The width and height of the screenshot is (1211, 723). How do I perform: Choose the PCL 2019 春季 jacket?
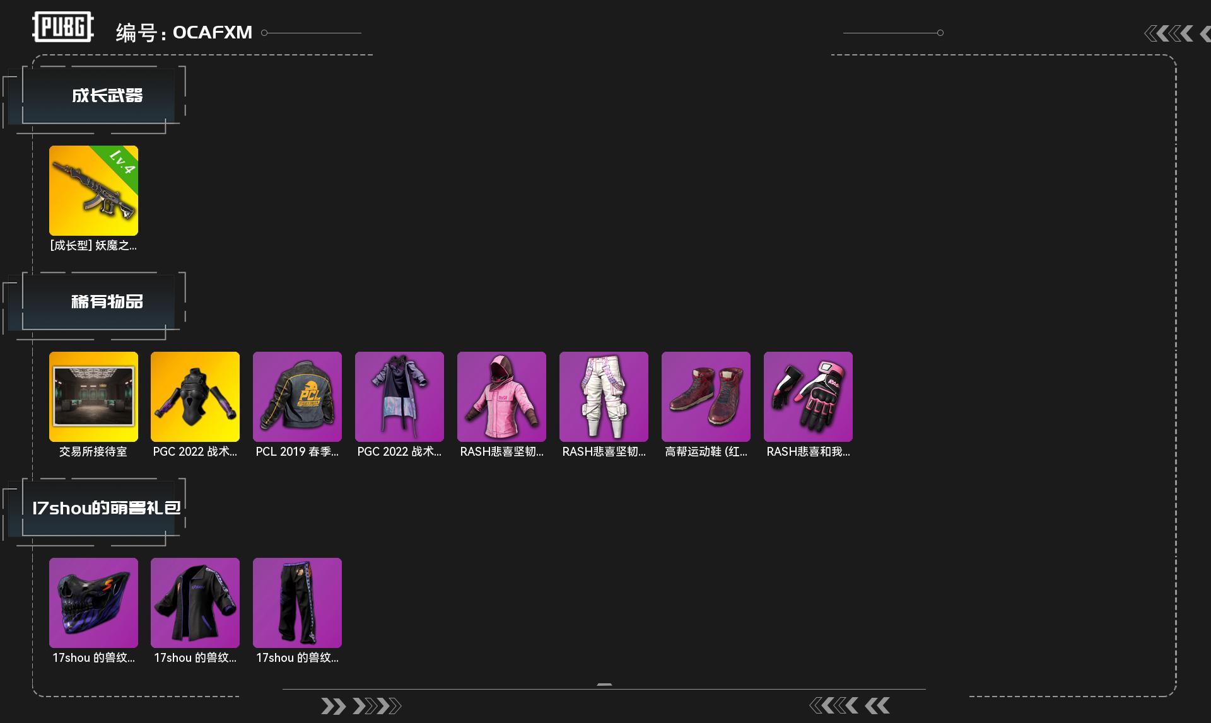click(297, 396)
